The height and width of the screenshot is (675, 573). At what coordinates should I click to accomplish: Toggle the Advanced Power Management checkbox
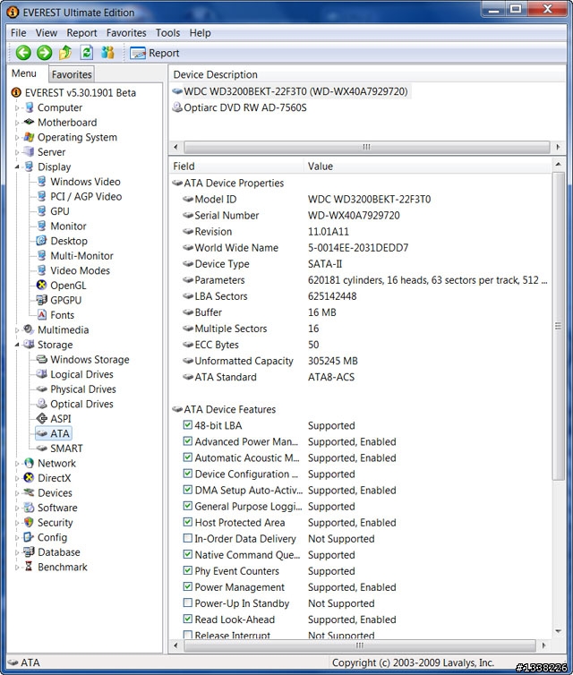(x=188, y=441)
